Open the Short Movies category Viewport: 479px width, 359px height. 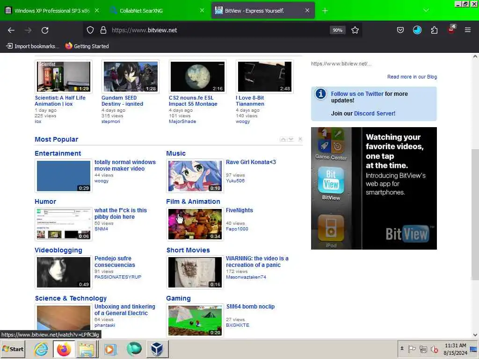point(188,251)
